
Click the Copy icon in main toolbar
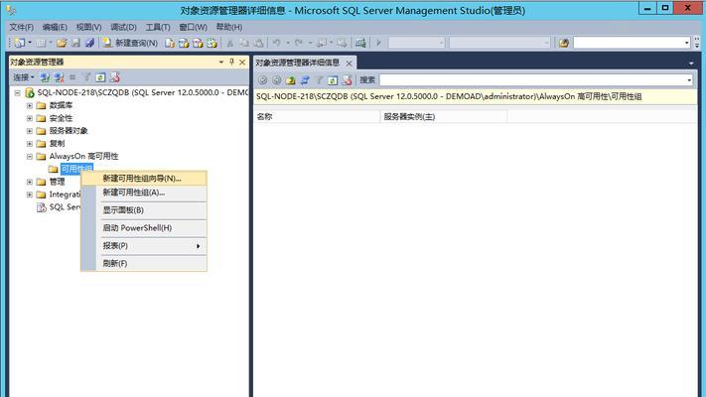coord(244,43)
